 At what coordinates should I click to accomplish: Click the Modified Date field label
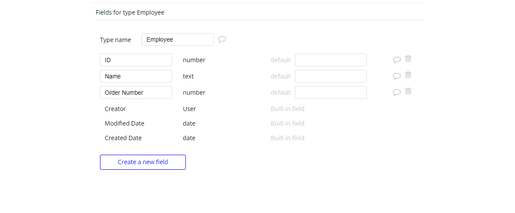[124, 123]
